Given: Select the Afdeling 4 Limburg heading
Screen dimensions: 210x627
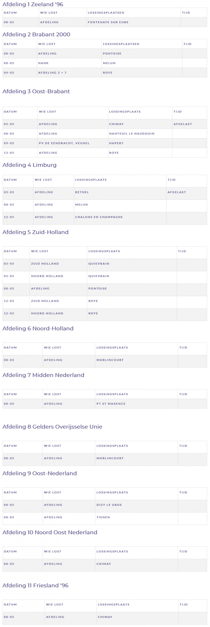Looking at the screenshot, I should 30,165.
